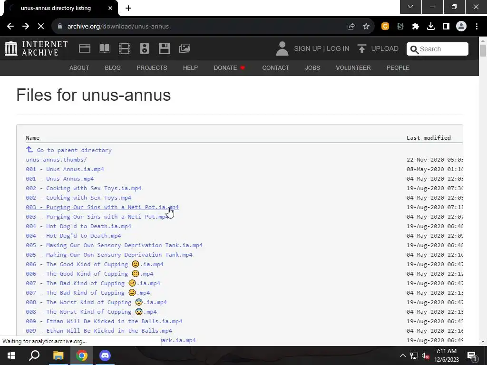Open the DONATE menu item
487x365 pixels.
point(230,67)
